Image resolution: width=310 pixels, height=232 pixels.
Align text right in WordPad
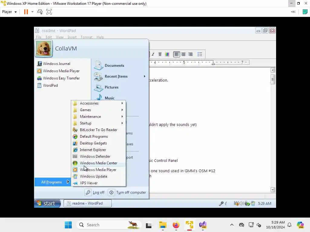click(190, 54)
